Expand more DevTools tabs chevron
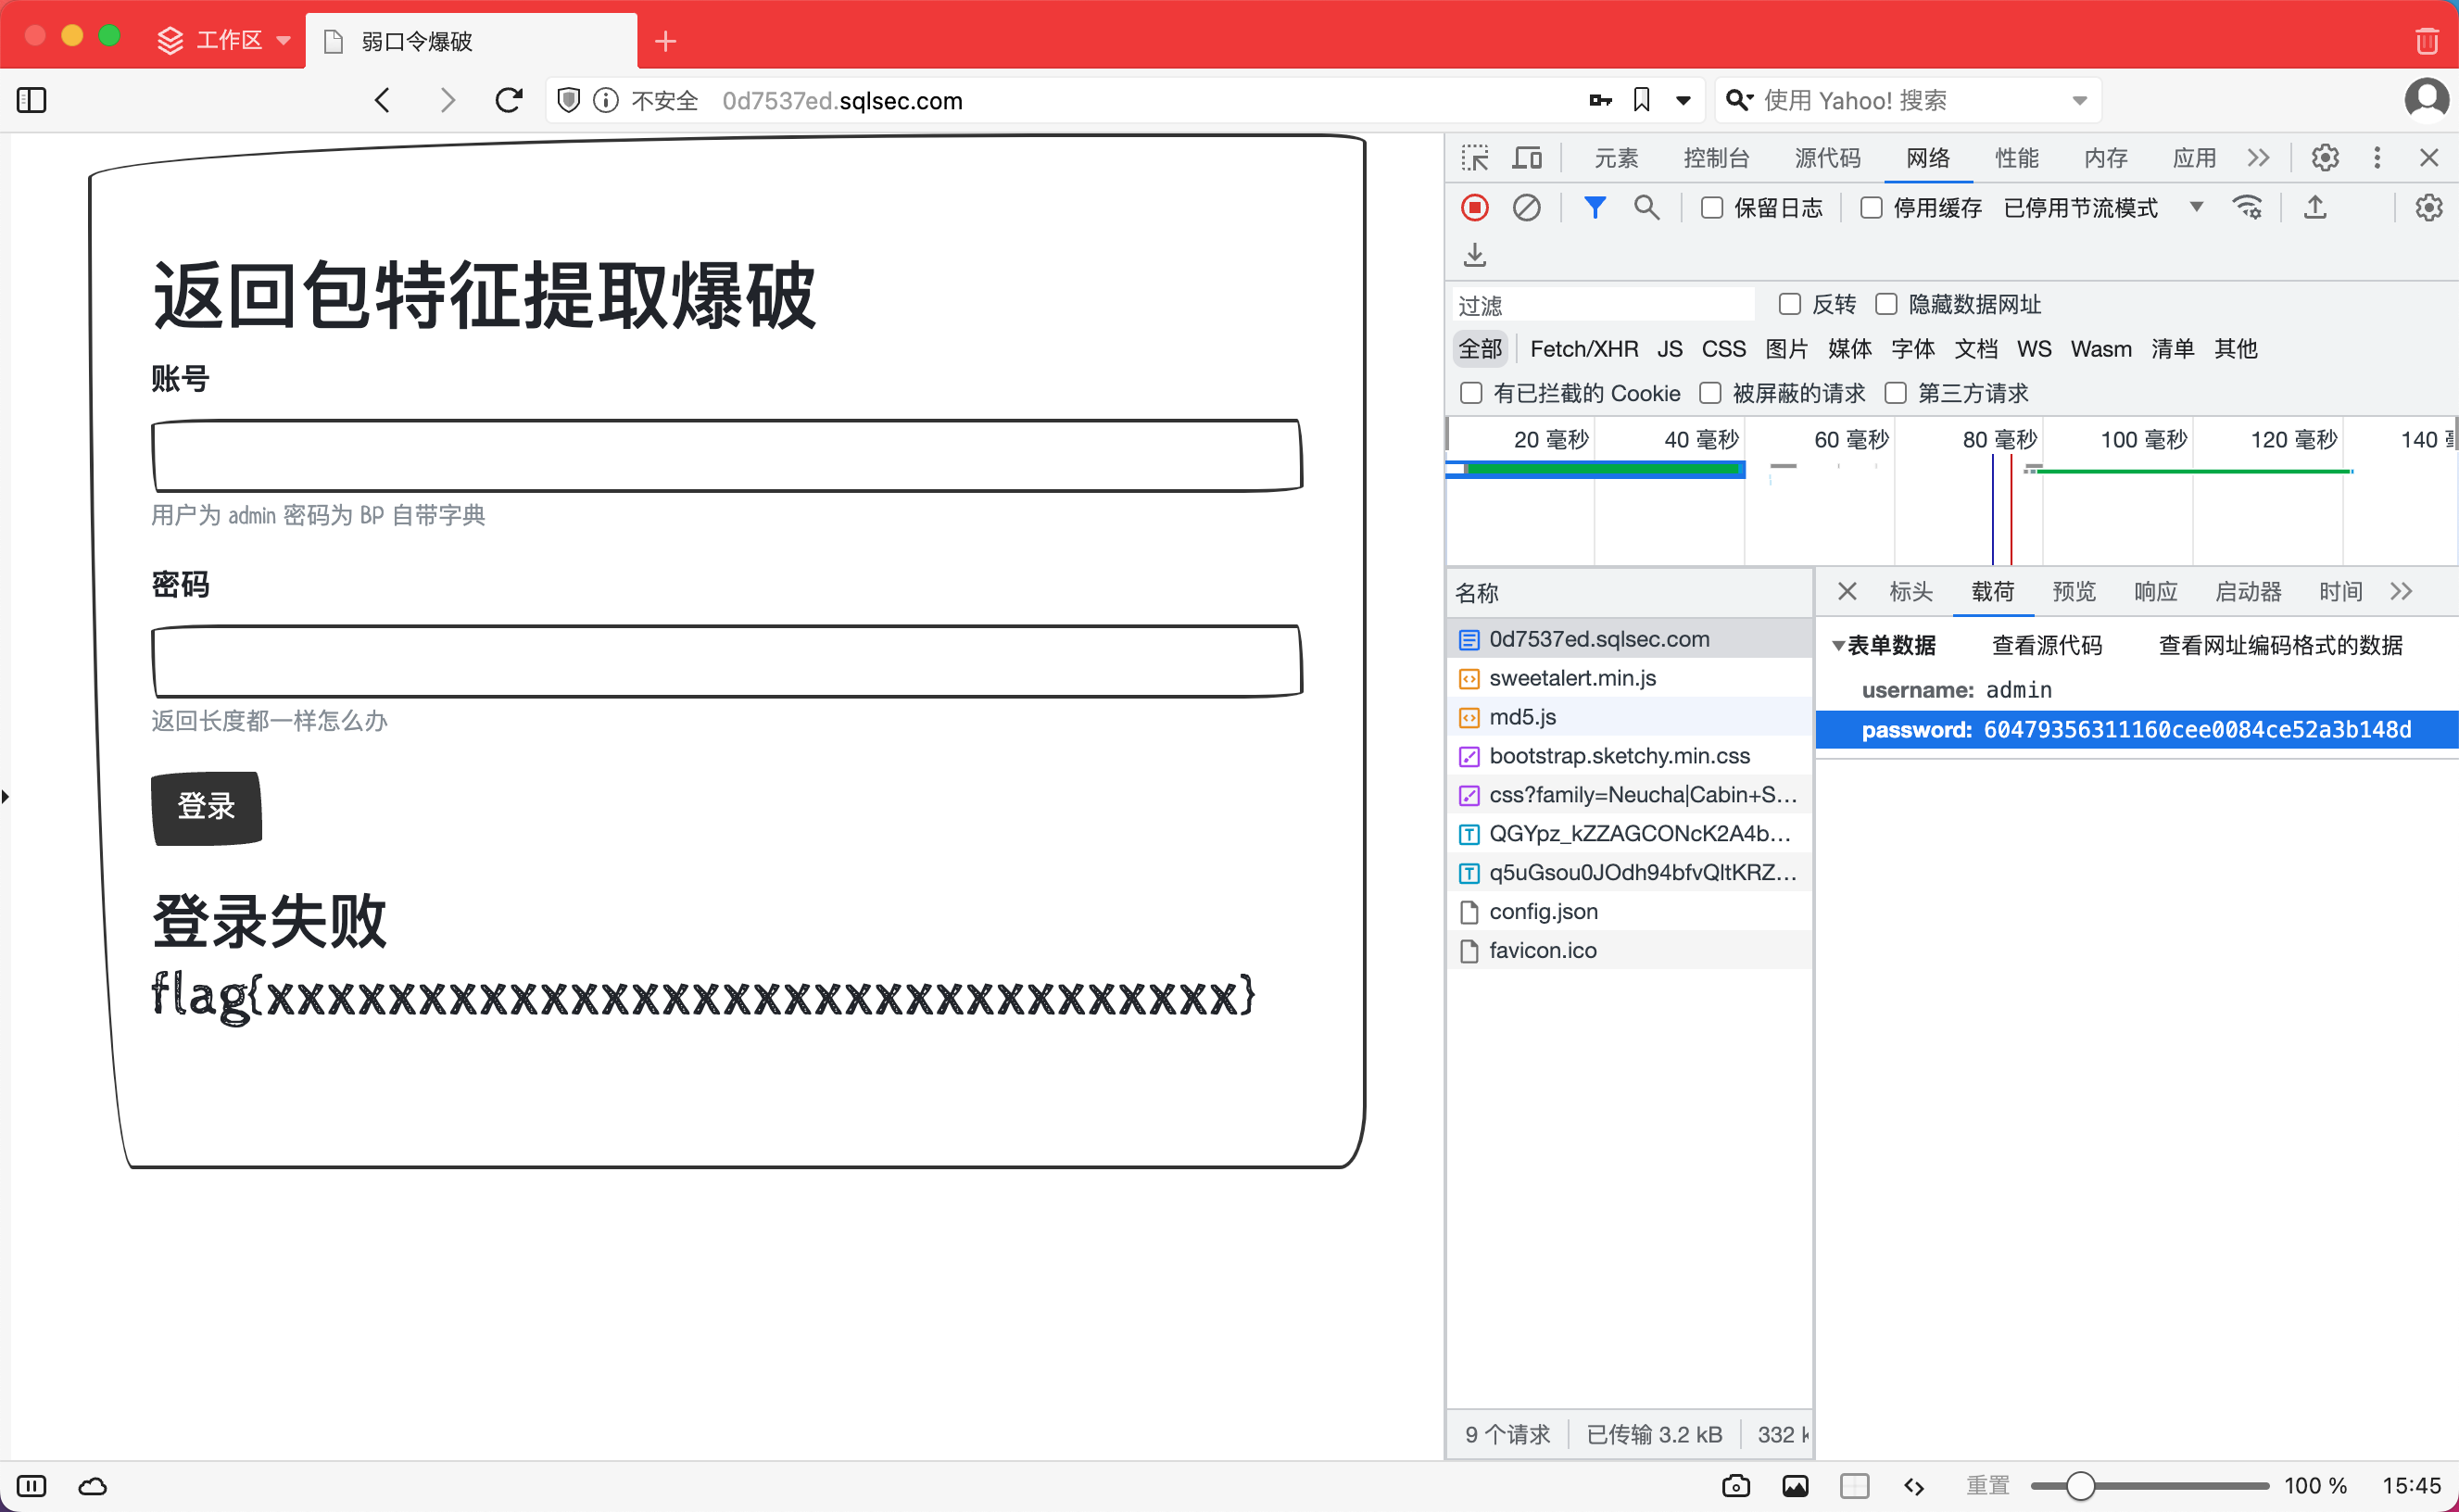The image size is (2459, 1512). 2257,158
